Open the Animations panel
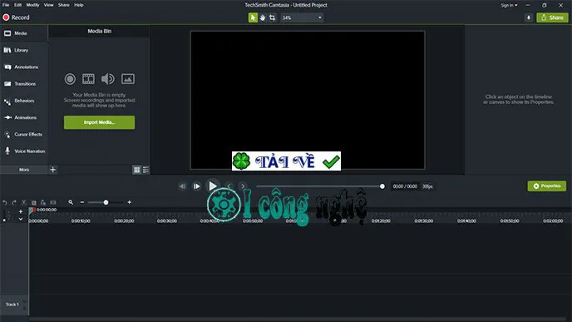Viewport: 572px width, 322px height. pos(24,117)
